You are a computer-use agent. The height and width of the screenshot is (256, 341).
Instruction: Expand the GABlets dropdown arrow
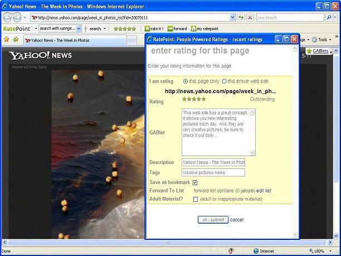point(331,52)
